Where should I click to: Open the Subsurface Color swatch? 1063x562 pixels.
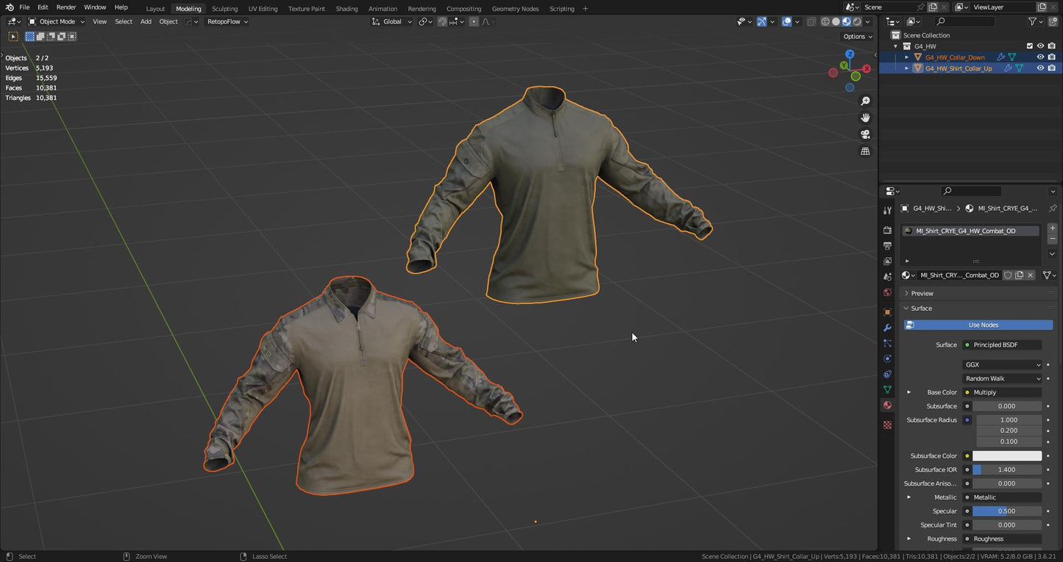pyautogui.click(x=1006, y=455)
